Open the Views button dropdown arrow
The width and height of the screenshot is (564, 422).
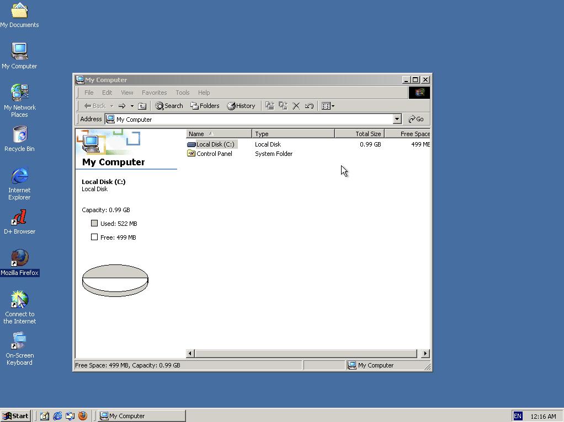(x=333, y=106)
